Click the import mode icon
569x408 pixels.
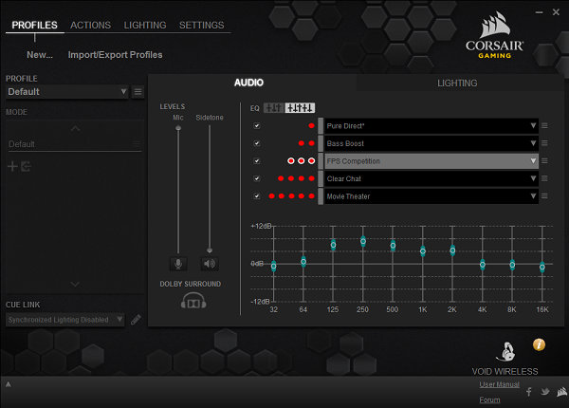(26, 167)
